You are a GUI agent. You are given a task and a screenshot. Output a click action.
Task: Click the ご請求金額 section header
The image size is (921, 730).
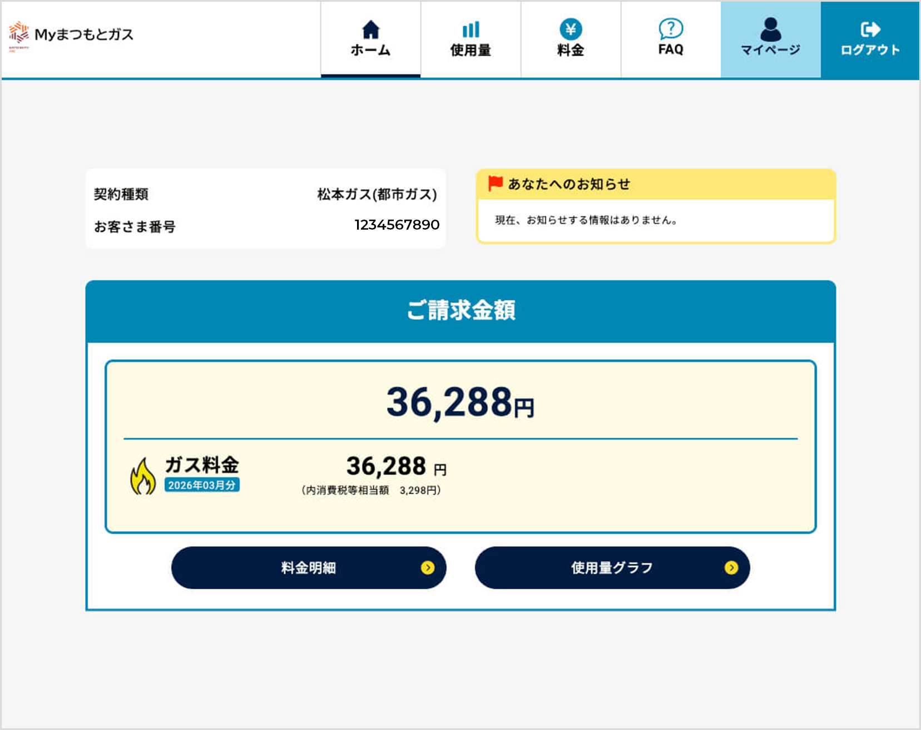click(x=460, y=310)
